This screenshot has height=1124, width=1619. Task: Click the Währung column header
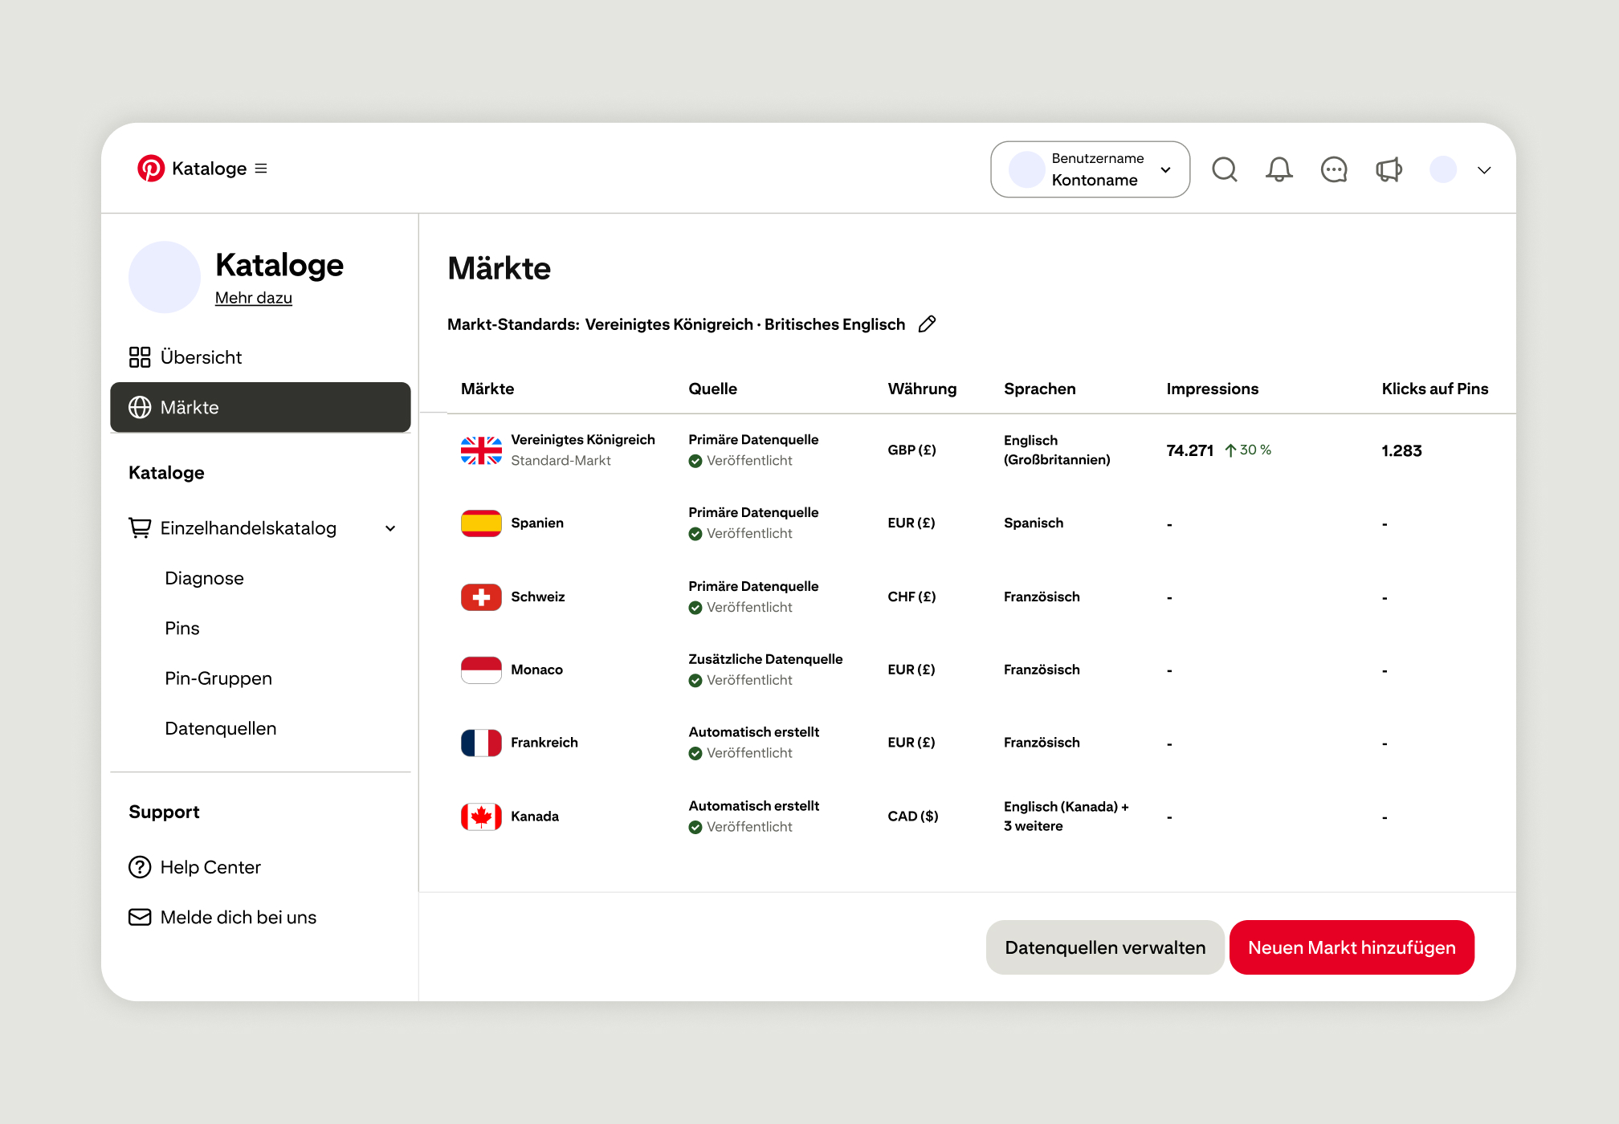[x=922, y=389]
